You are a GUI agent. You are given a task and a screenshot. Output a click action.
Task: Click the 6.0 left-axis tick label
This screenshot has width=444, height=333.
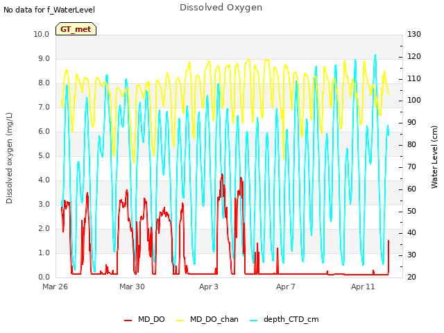(44, 132)
